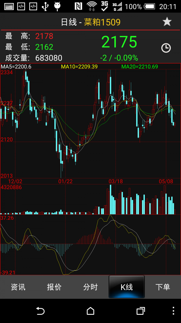Tap the current price 2175
This screenshot has height=323, width=181.
(119, 42)
